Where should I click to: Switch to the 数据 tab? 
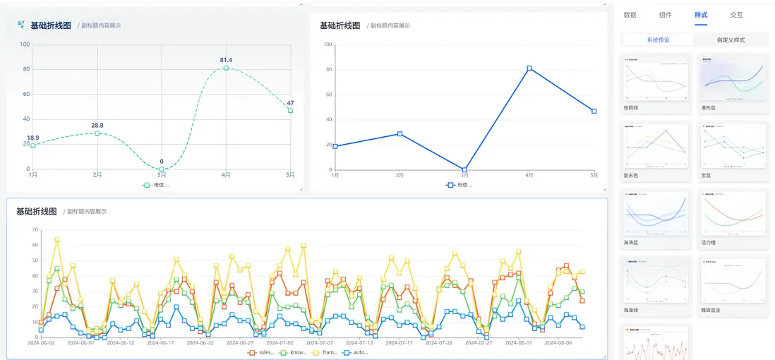pos(630,15)
